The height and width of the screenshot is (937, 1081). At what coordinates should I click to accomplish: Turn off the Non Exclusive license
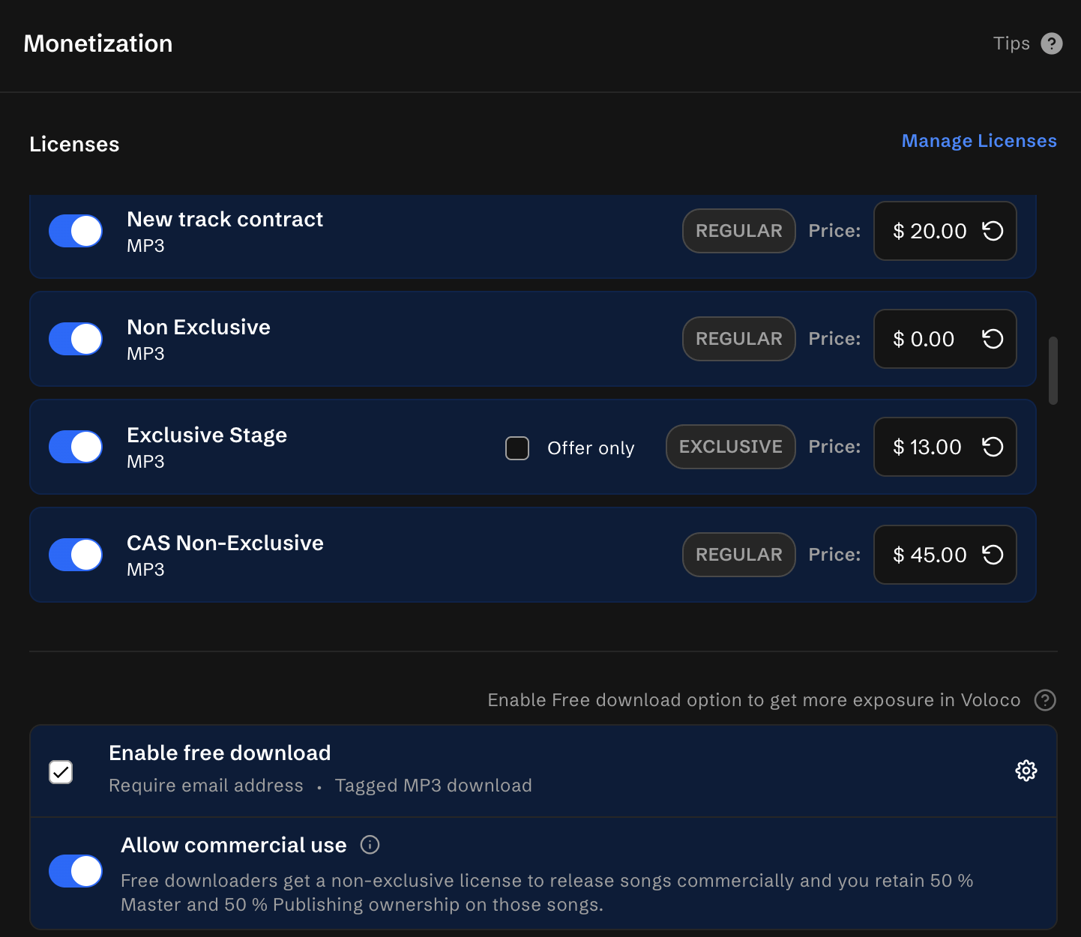[76, 339]
